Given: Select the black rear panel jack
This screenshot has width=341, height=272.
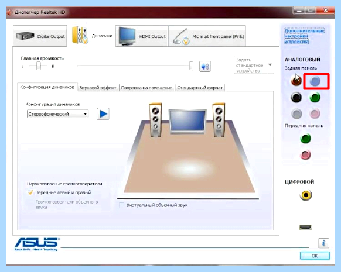Looking at the screenshot, I should tap(296, 97).
